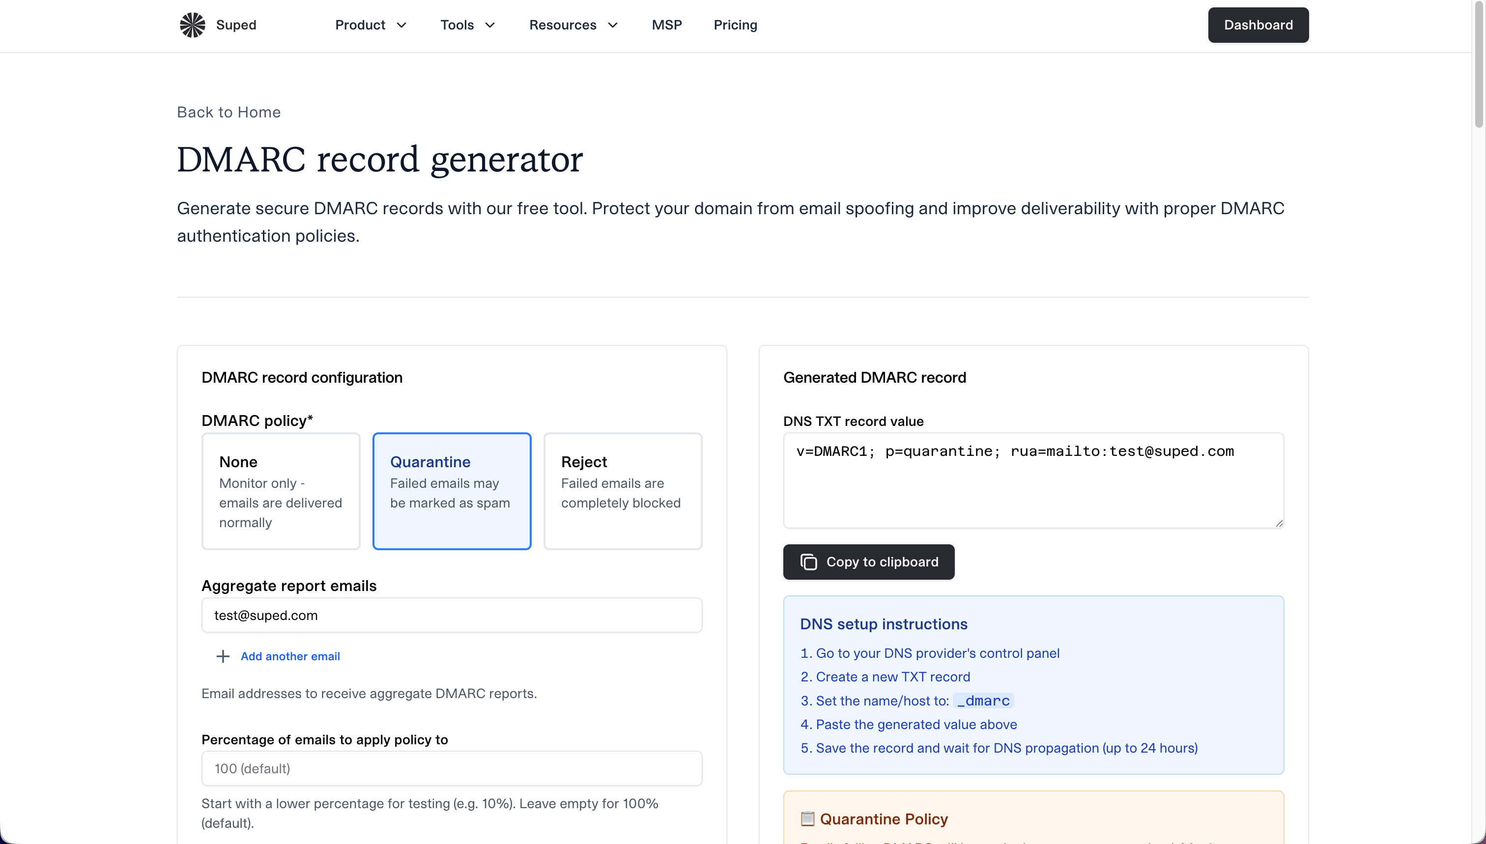The image size is (1486, 844).
Task: Focus the Aggregate report emails field
Action: point(452,615)
